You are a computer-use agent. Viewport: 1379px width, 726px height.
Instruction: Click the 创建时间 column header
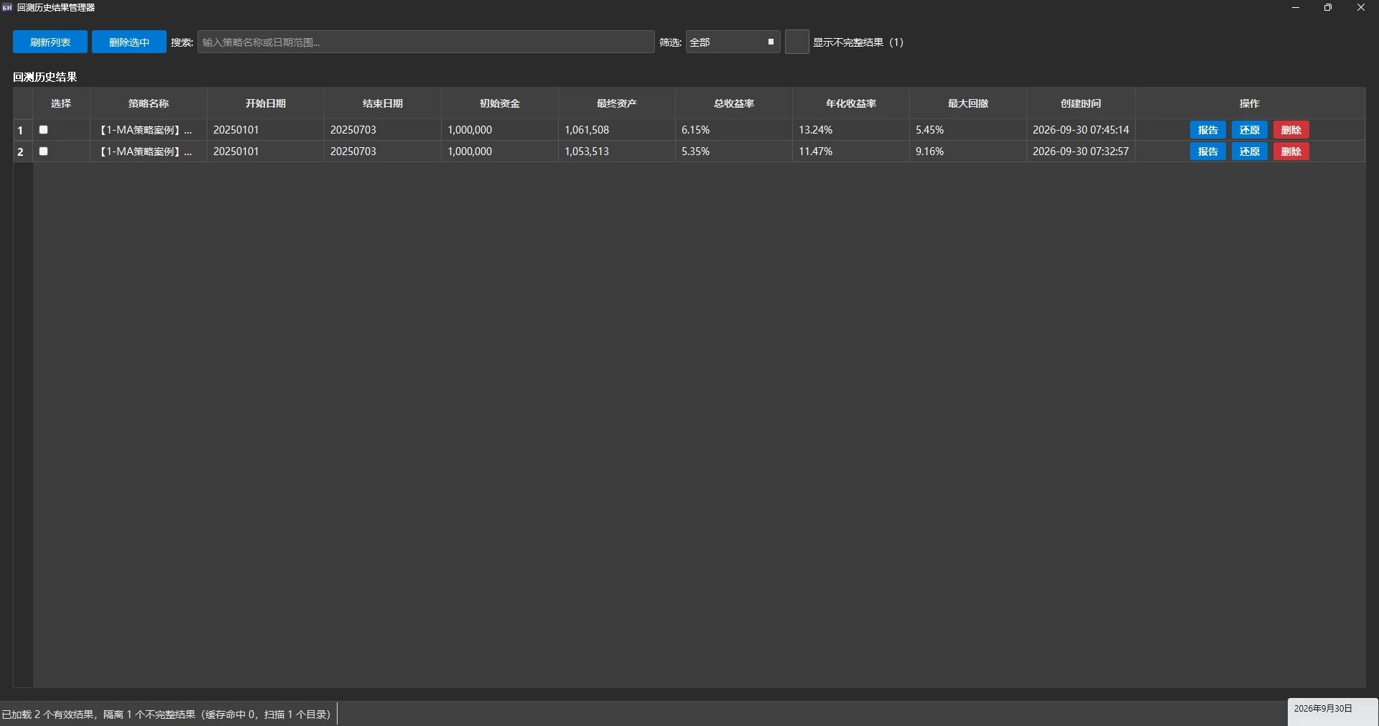pyautogui.click(x=1081, y=103)
